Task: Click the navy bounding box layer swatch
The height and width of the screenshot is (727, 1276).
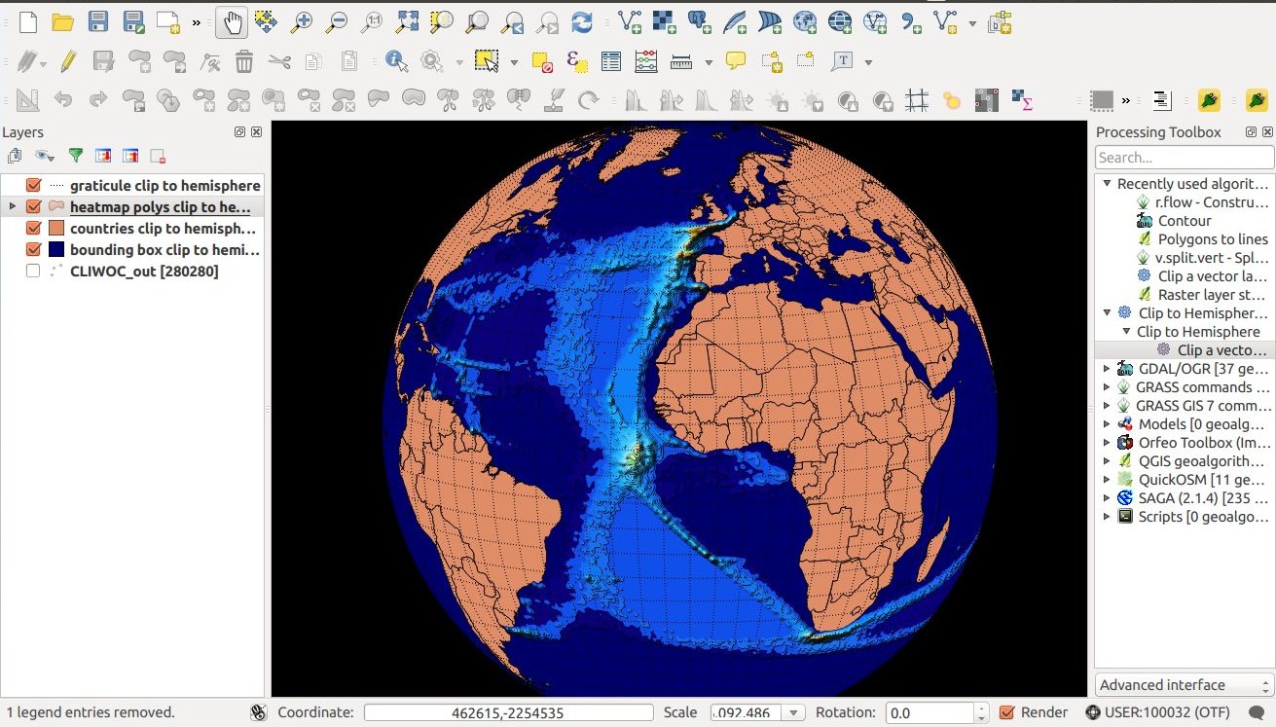Action: click(x=56, y=249)
